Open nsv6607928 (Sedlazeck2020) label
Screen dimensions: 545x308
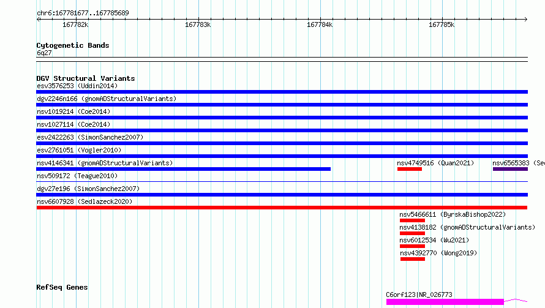(85, 201)
